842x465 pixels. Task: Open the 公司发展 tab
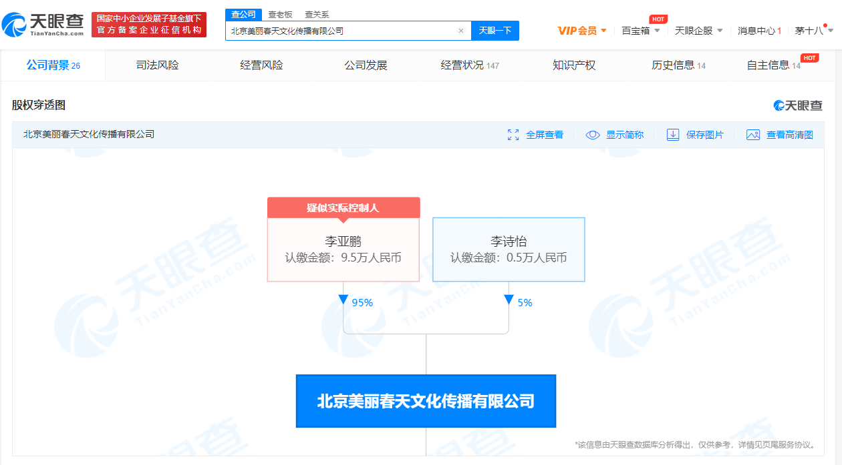click(x=366, y=65)
